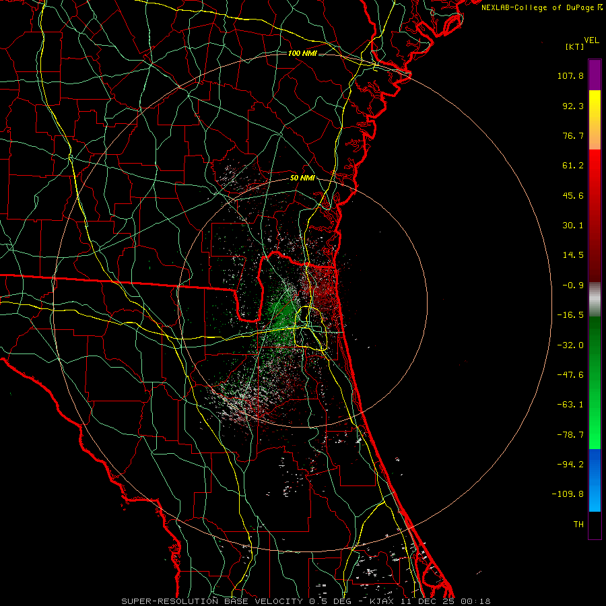
Task: Pick the red segment of the color bar
Action: (x=595, y=215)
